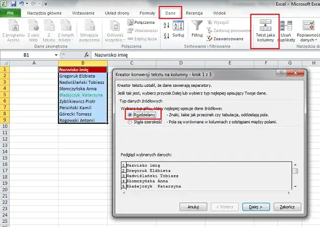This screenshot has width=320, height=227.
Task: Click the Filtruj funnel icon
Action: [197, 26]
